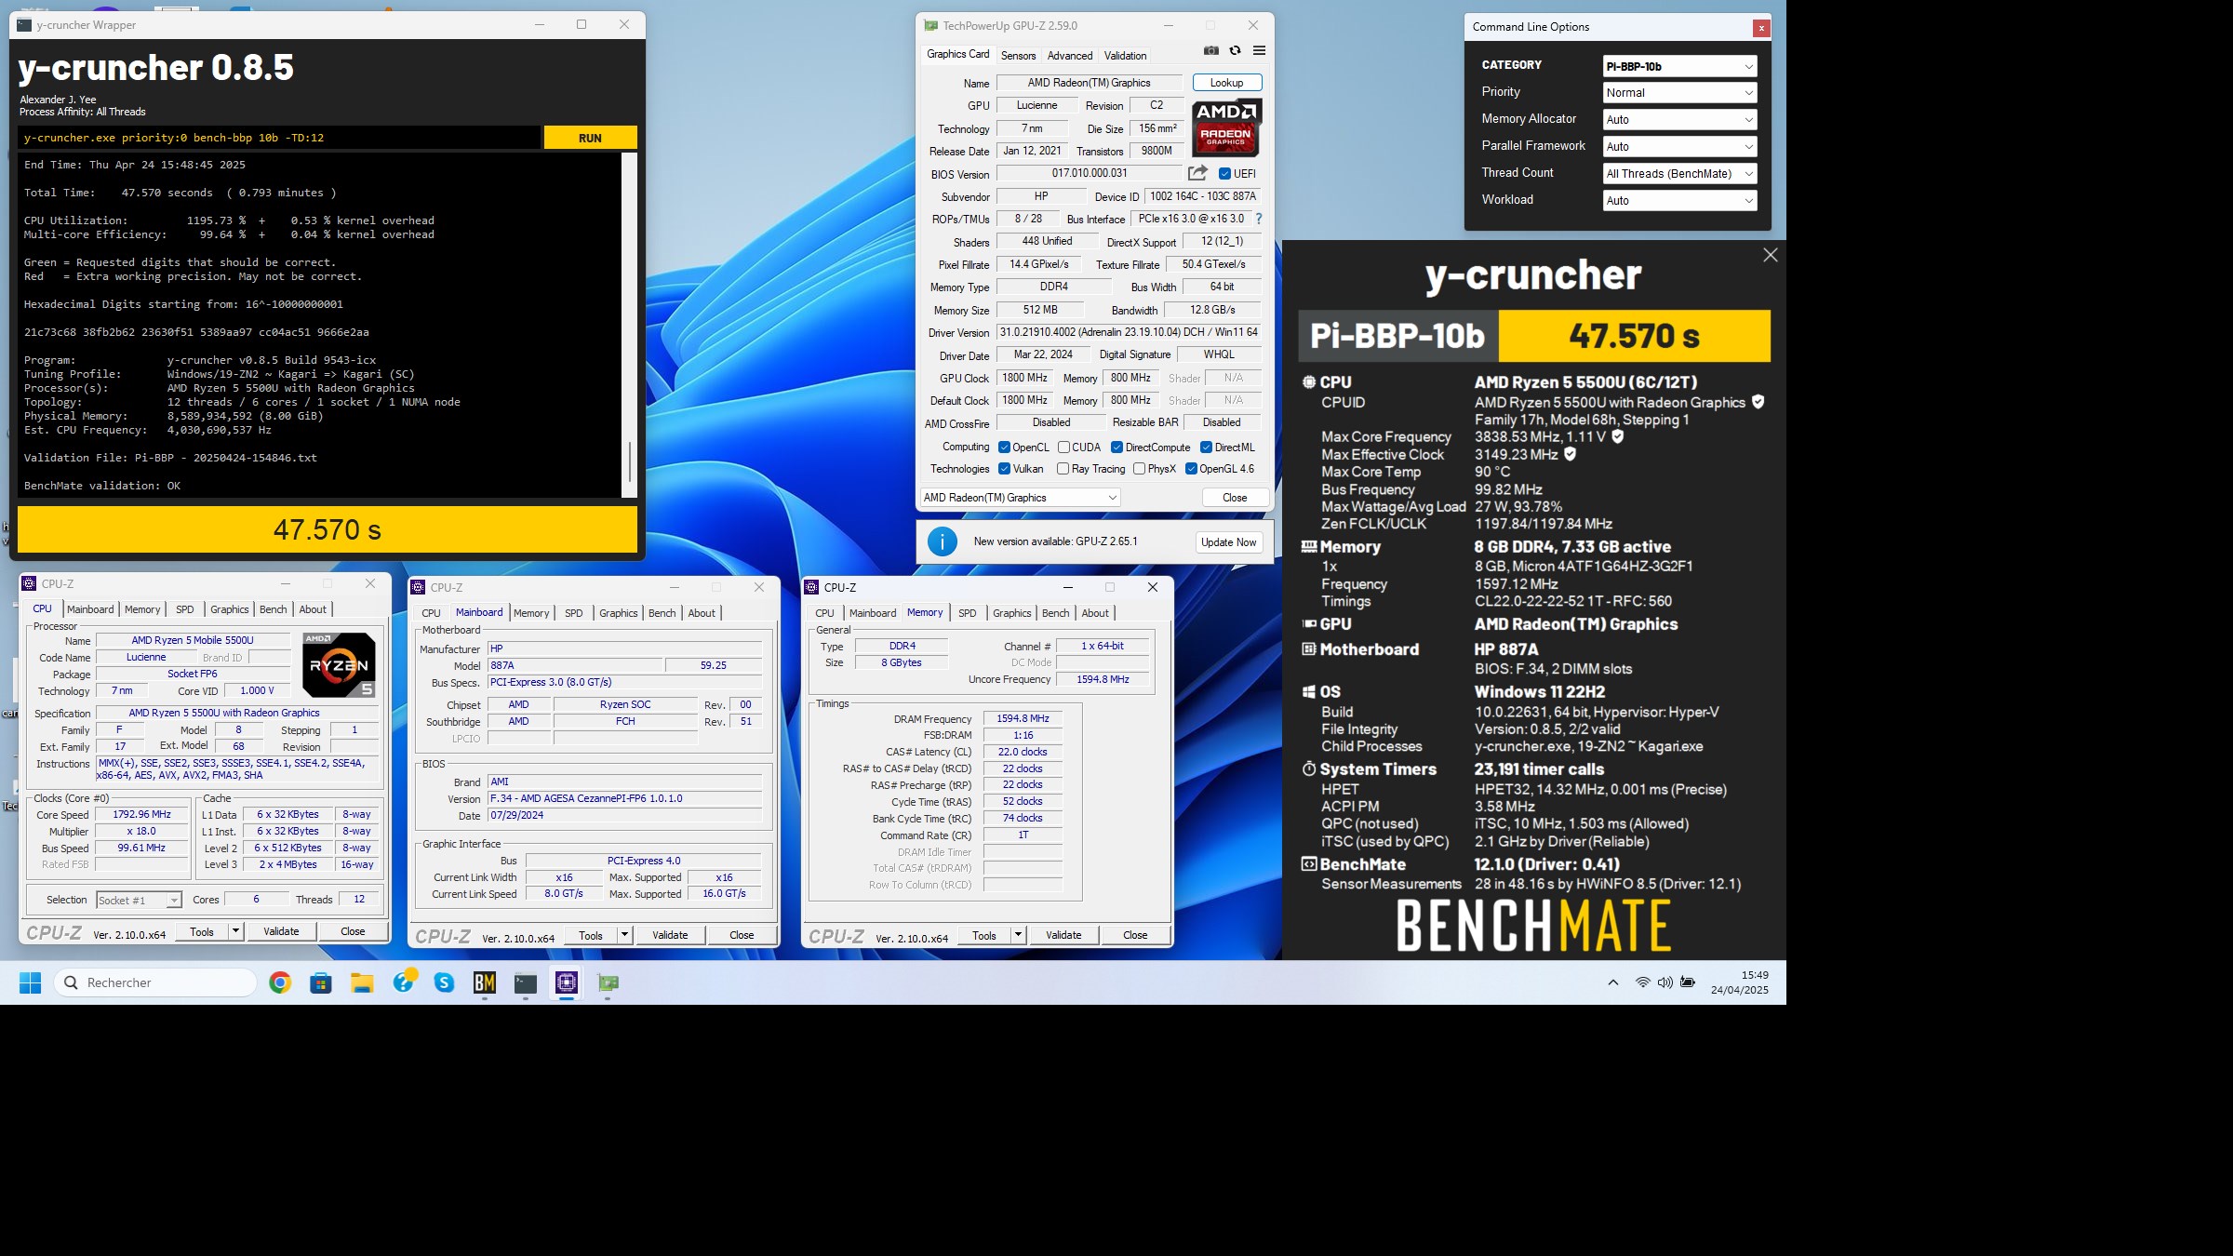Close the BenchMate result panel with the X
2233x1256 pixels.
coord(1770,255)
